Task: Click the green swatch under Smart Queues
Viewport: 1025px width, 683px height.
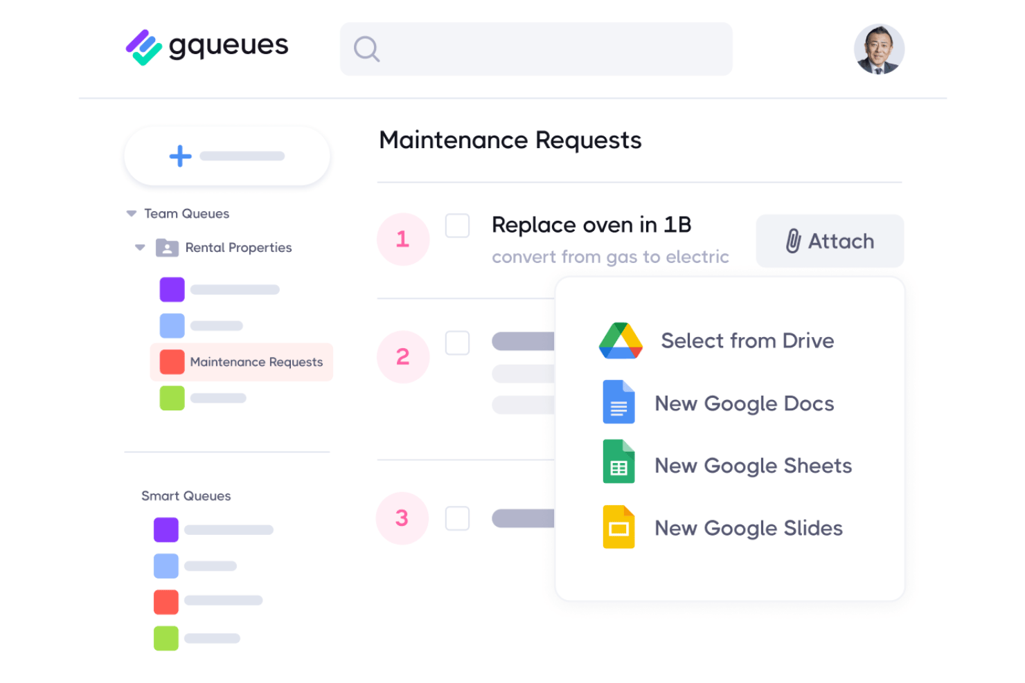Action: coord(166,638)
